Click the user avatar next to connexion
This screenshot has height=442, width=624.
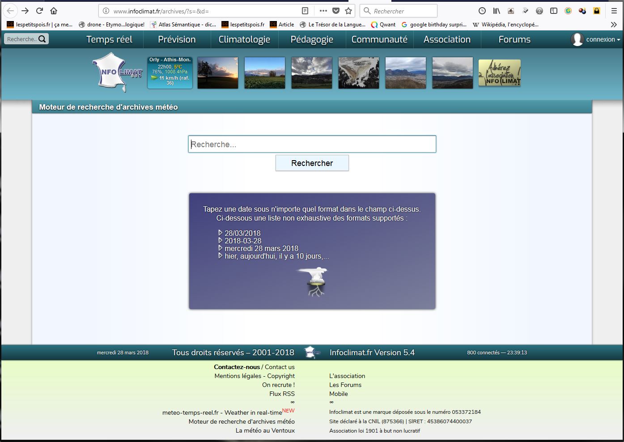[x=577, y=39]
